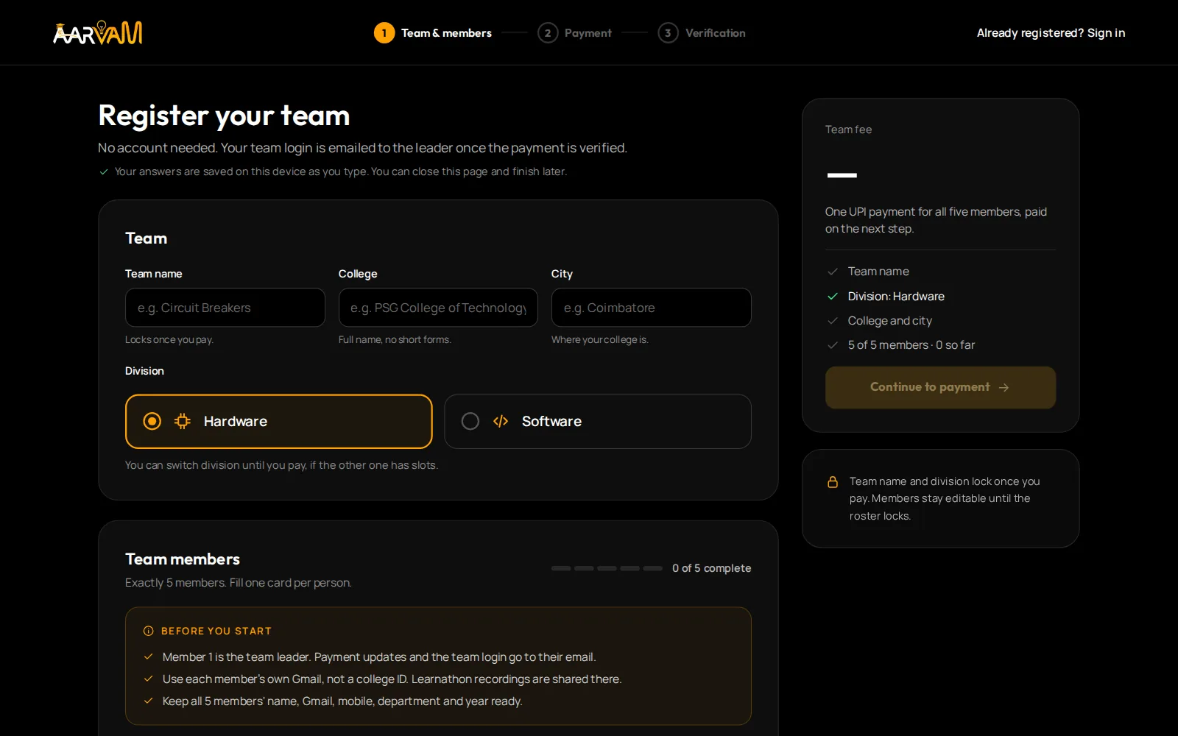Click the checkmark beside saved answers note

[x=104, y=171]
